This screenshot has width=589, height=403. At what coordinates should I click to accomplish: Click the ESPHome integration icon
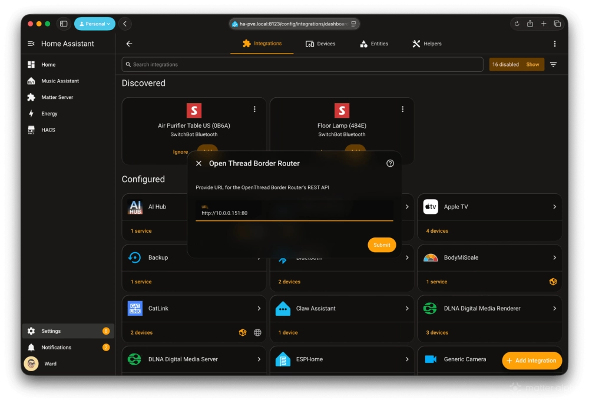click(283, 359)
